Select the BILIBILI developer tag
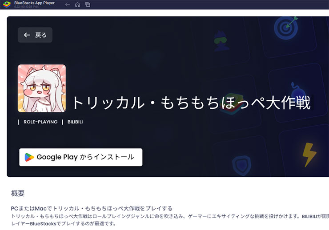Image resolution: width=329 pixels, height=230 pixels. (x=75, y=122)
